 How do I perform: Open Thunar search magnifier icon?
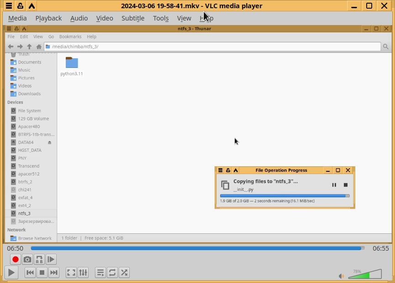[x=385, y=46]
